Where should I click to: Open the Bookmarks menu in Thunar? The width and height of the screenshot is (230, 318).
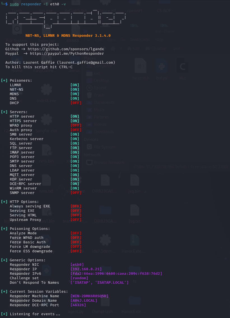tap(140, 40)
